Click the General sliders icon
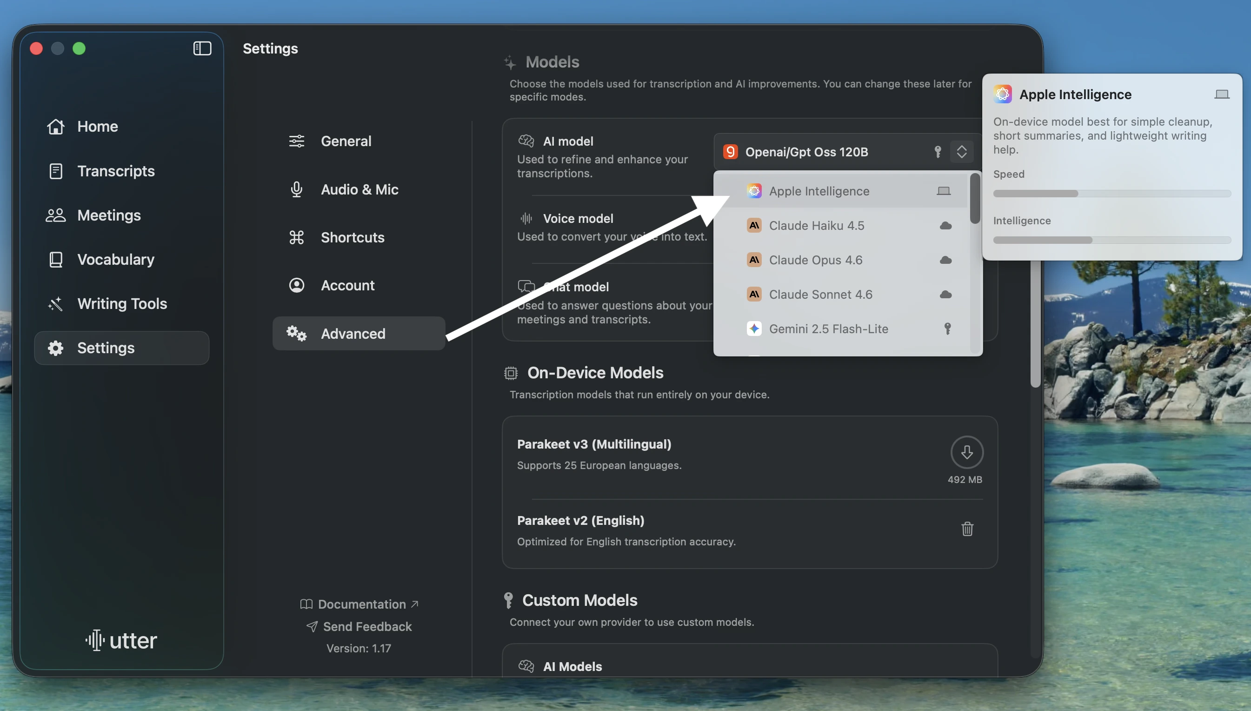This screenshot has width=1251, height=711. click(x=297, y=141)
